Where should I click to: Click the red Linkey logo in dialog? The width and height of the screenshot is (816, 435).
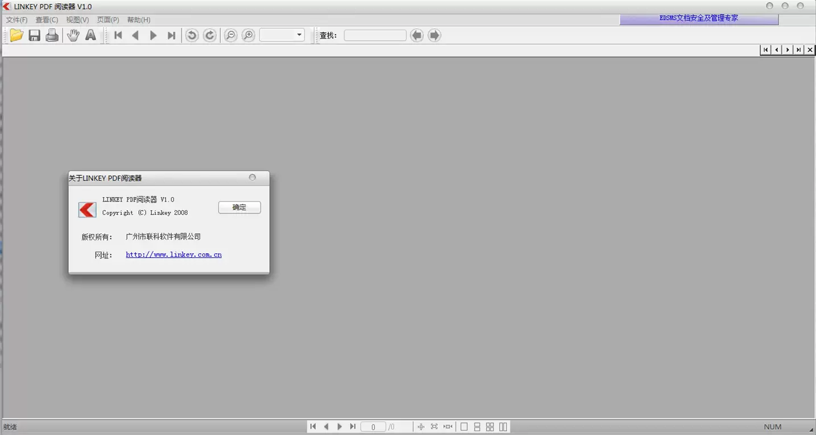pyautogui.click(x=88, y=210)
